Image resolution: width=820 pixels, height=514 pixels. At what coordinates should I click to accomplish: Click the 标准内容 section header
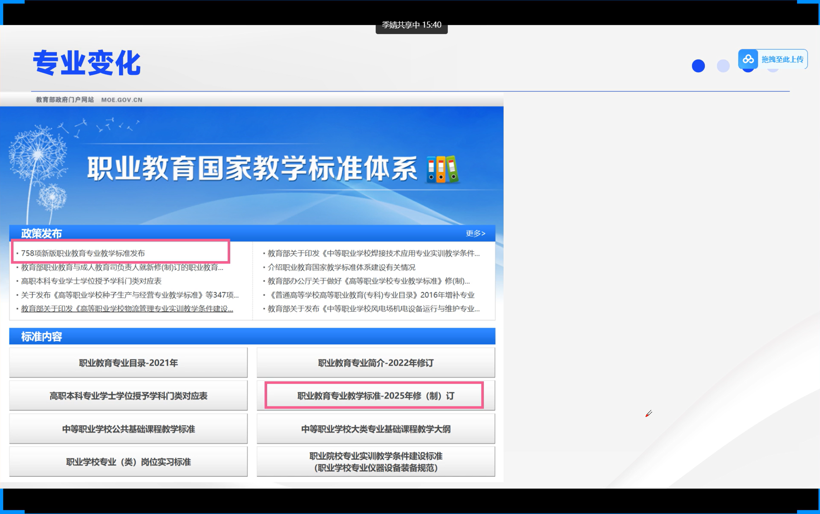pyautogui.click(x=252, y=336)
